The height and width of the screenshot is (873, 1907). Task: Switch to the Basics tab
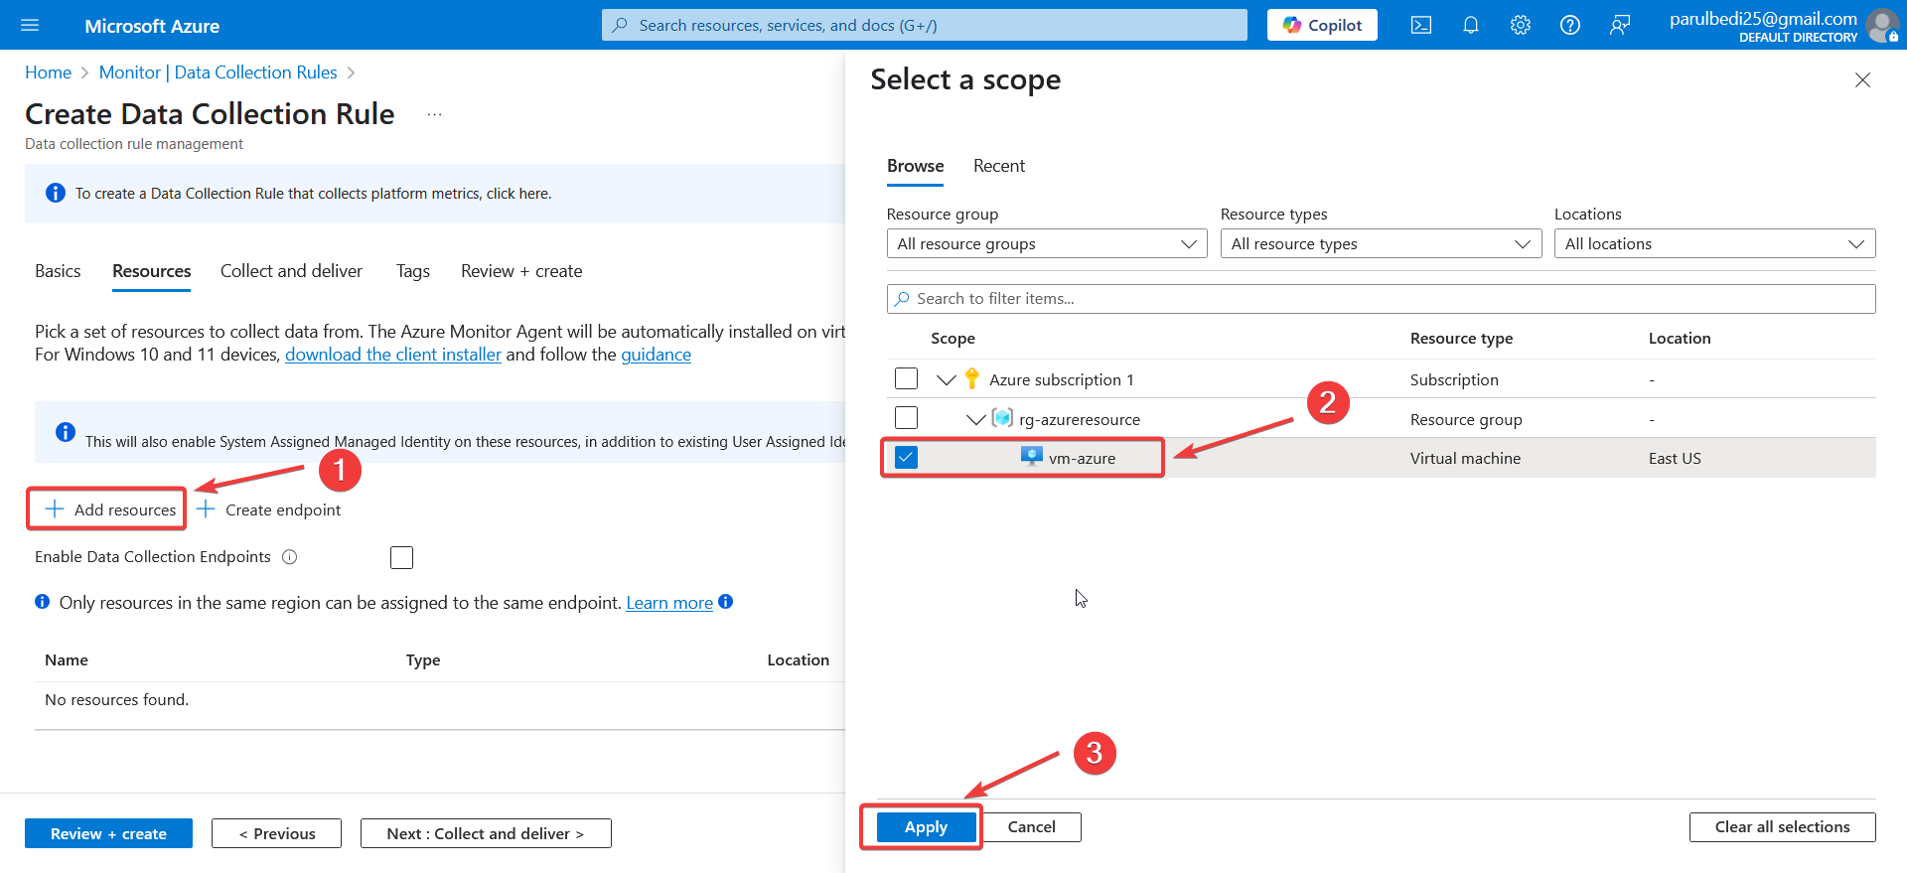[x=58, y=271]
